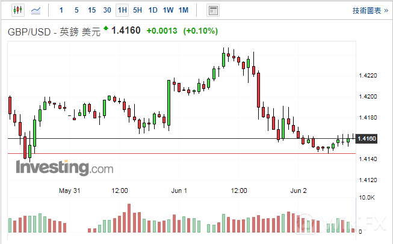Select the 1M monthly timeframe
Screen dimensions: 393x244
click(184, 10)
